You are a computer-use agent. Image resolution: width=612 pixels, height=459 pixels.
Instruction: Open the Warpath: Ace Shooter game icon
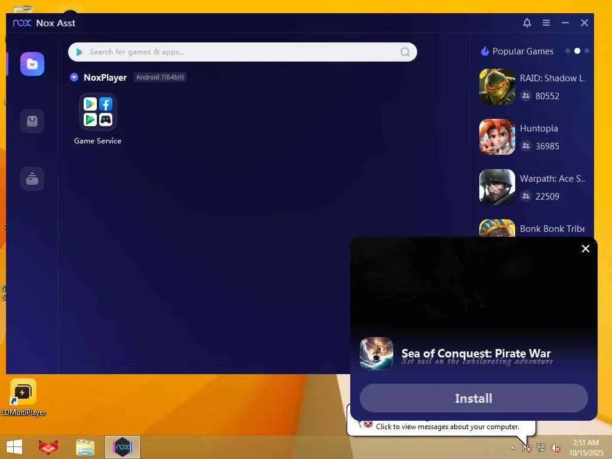(x=497, y=187)
